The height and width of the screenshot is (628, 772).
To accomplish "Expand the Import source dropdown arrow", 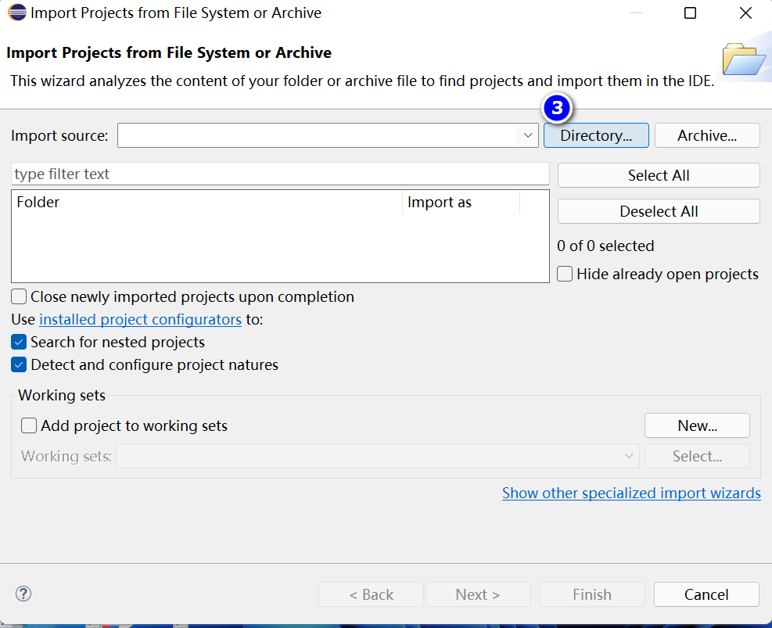I will (x=528, y=135).
